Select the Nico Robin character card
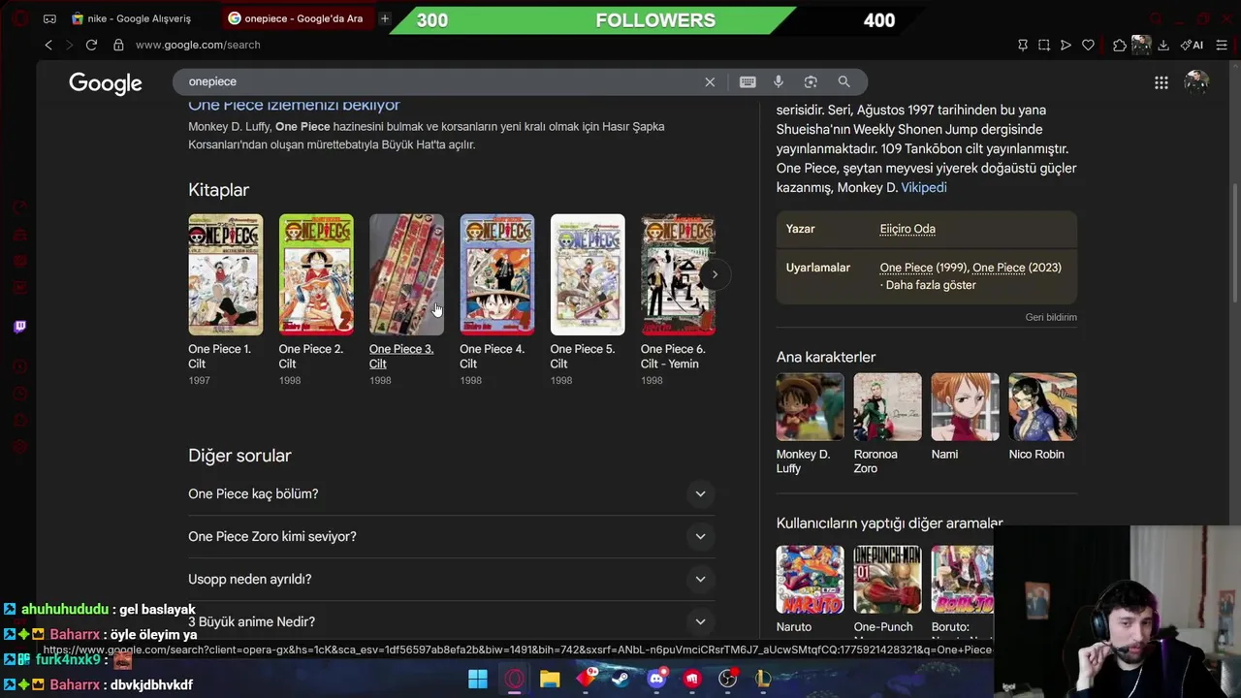The width and height of the screenshot is (1241, 698). [x=1042, y=417]
